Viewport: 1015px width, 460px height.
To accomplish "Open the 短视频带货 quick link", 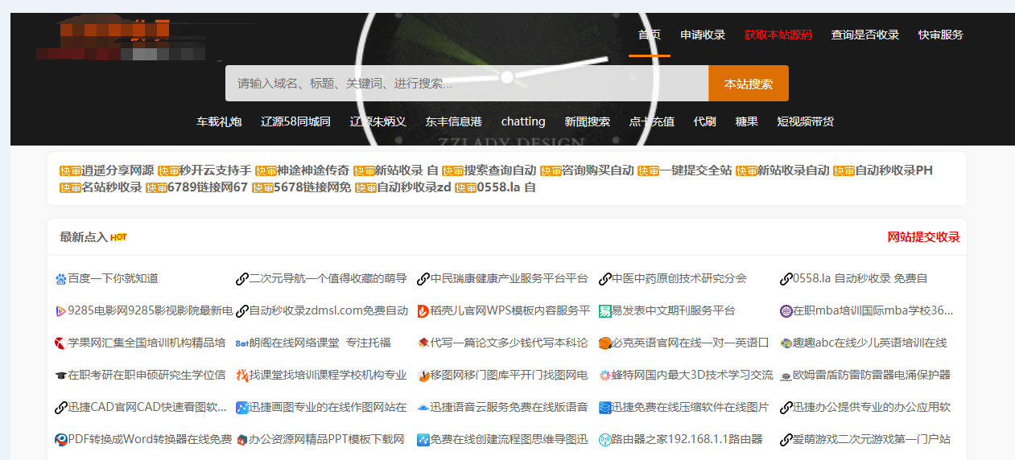I will point(806,121).
